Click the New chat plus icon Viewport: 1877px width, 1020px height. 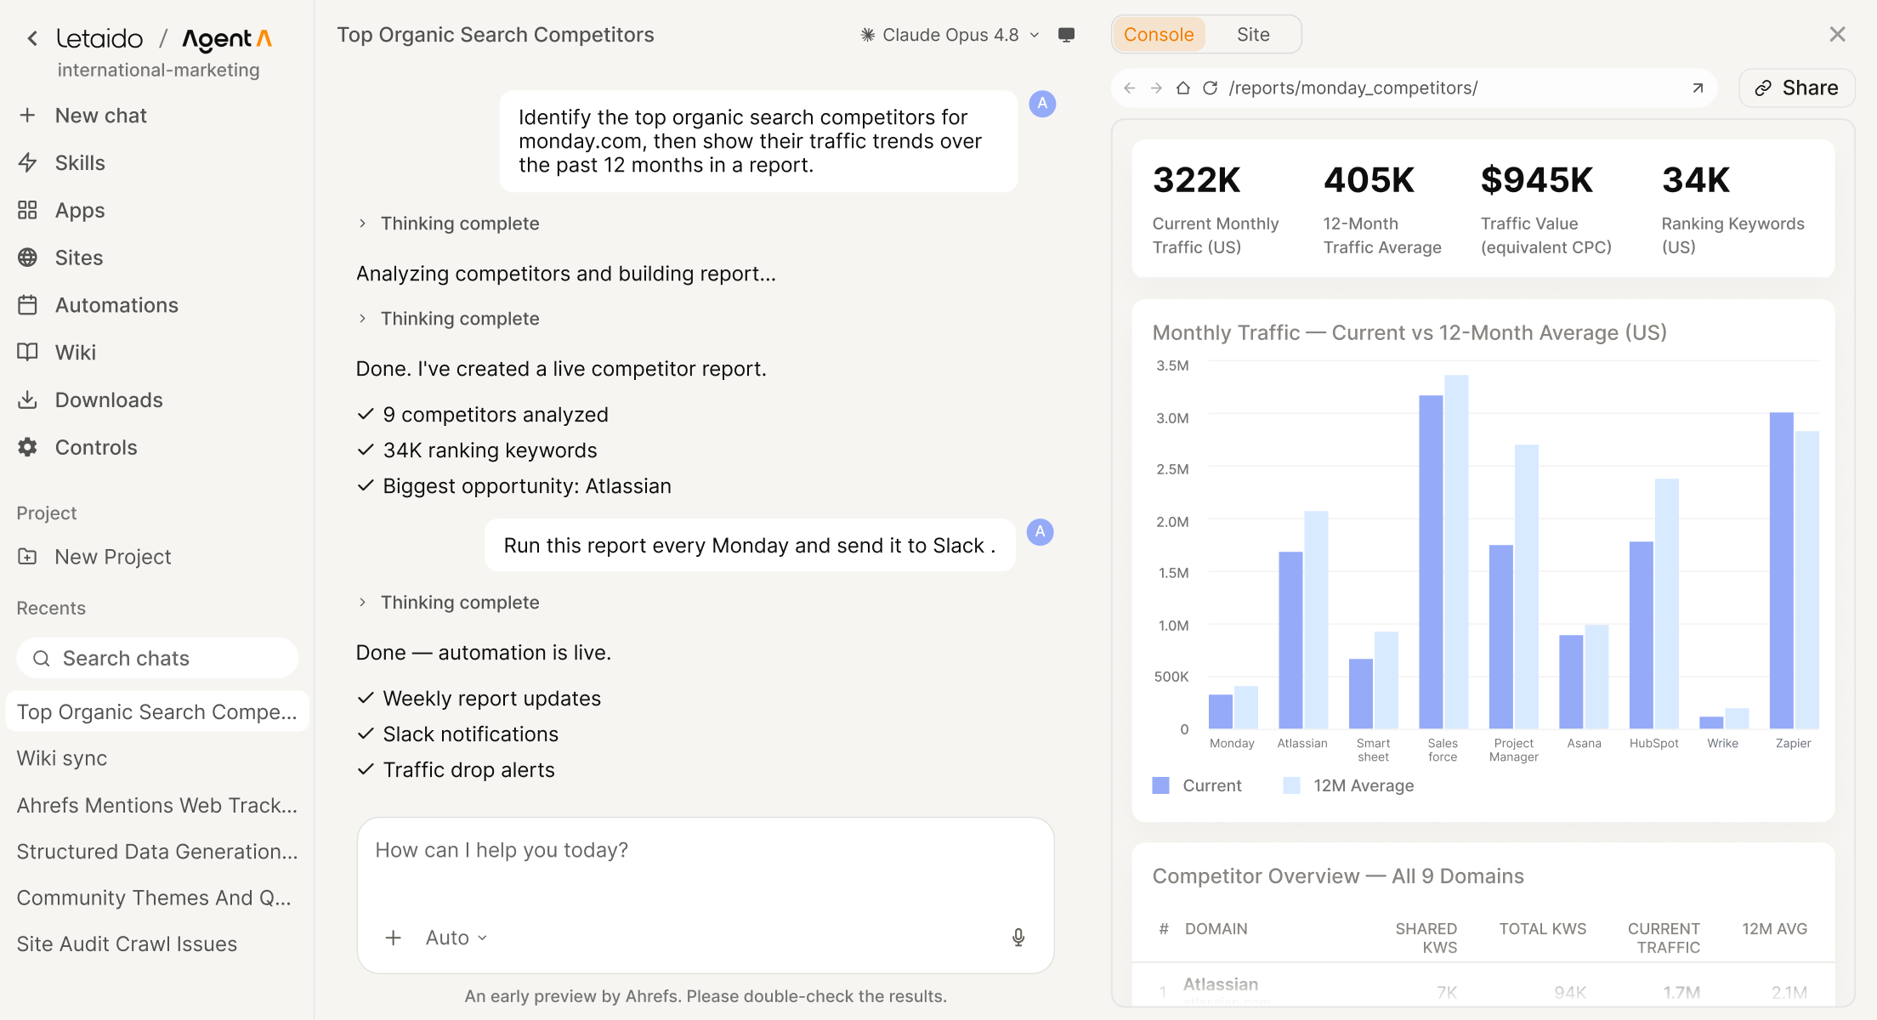[x=27, y=115]
